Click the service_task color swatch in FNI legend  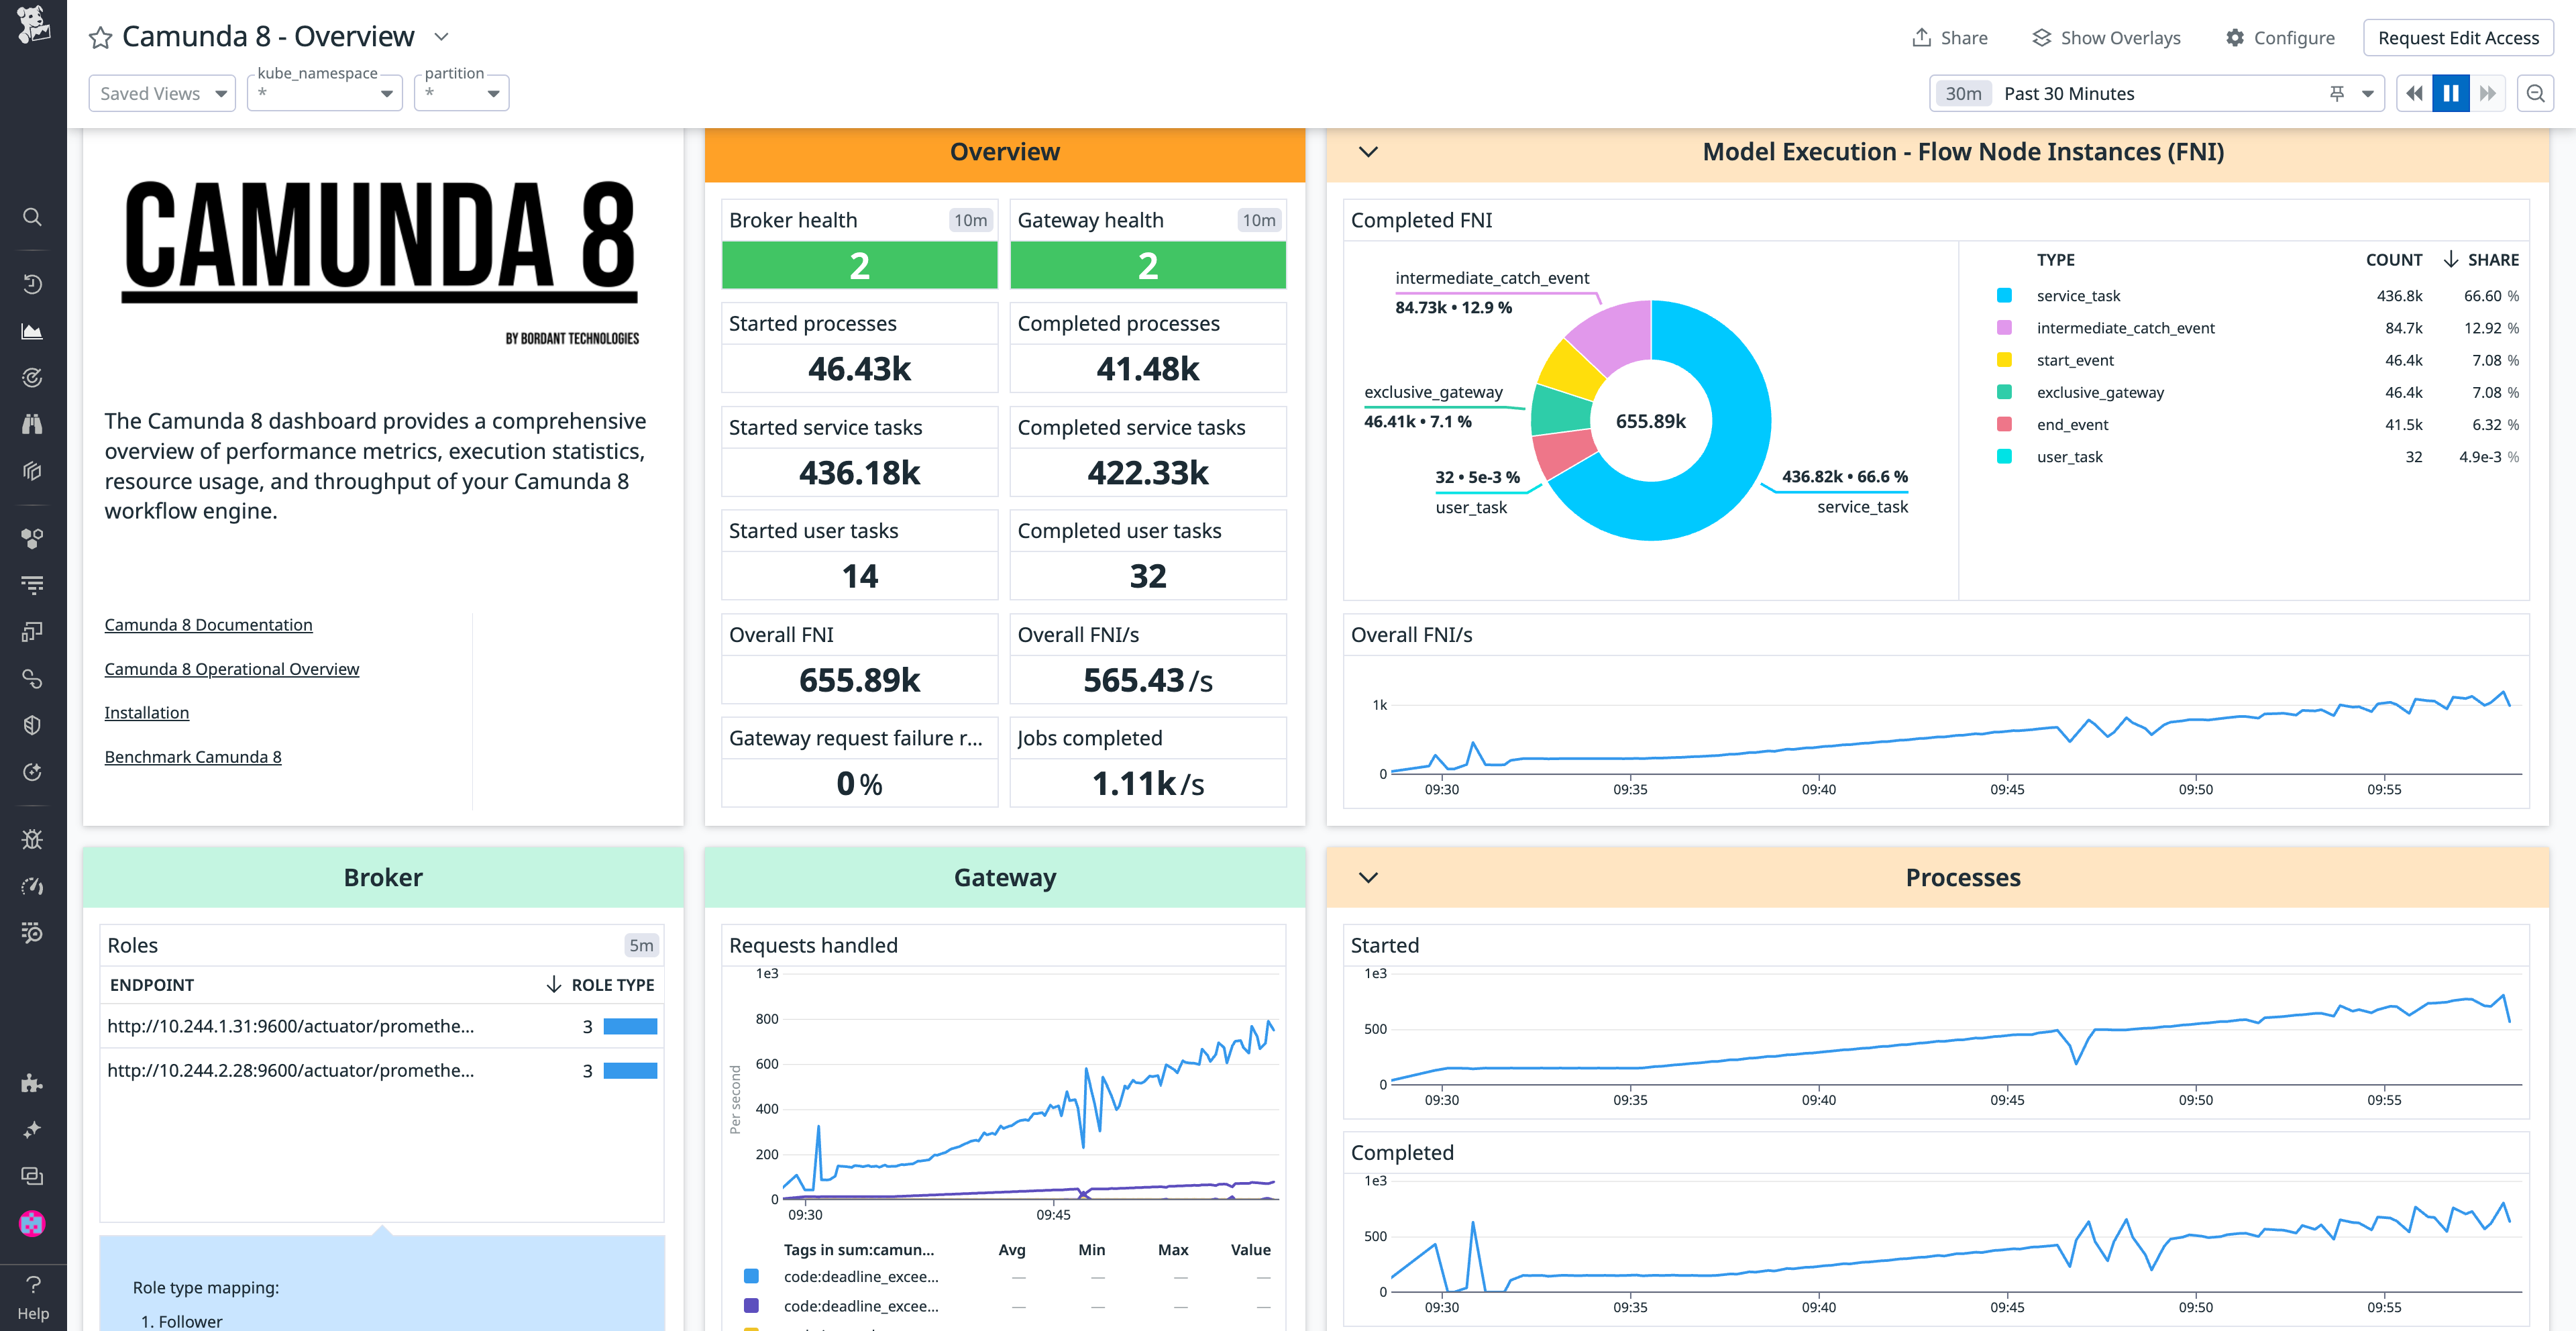coord(2004,295)
